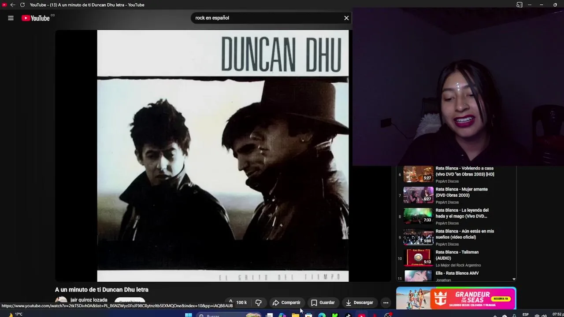Screen dimensions: 564x317
Task: Play 'Rata Blanca - Mujer amante' from playlist
Action: coord(462,192)
